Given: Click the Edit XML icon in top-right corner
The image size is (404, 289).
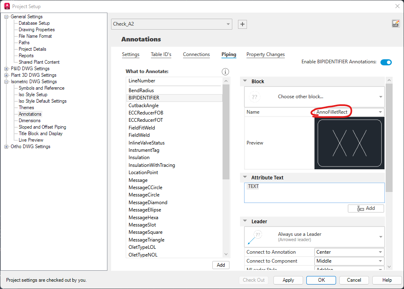Looking at the screenshot, I should click(x=395, y=23).
